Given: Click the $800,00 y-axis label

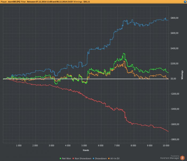Looking at the screenshot, I should click(174, 18).
